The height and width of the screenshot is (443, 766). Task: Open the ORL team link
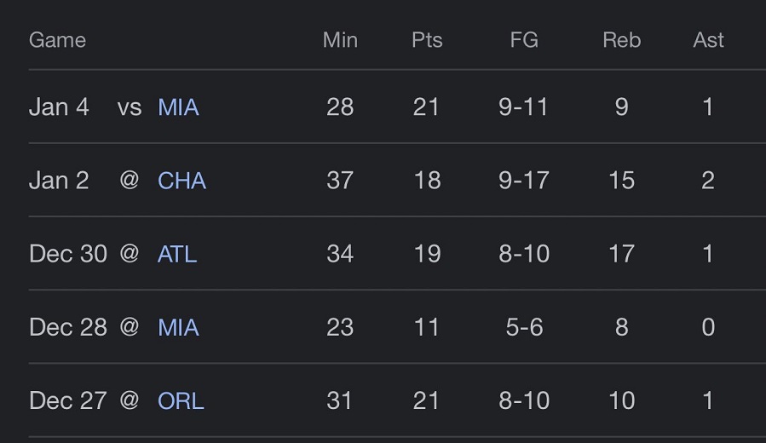click(181, 400)
